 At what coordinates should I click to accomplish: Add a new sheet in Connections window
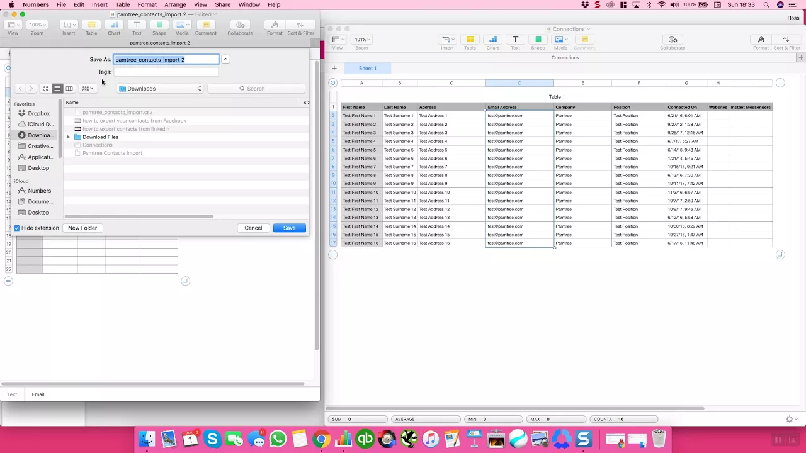334,68
